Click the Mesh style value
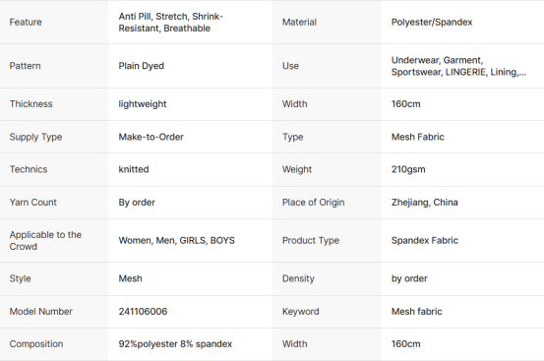 point(130,278)
